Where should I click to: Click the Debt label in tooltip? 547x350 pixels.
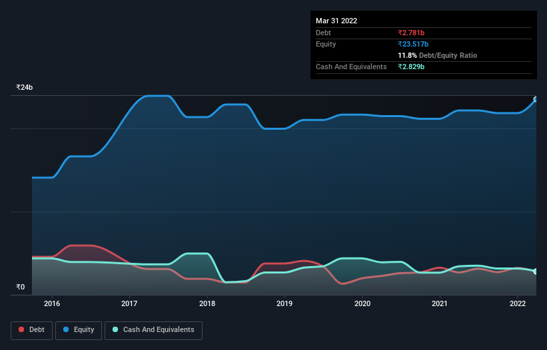(x=323, y=33)
